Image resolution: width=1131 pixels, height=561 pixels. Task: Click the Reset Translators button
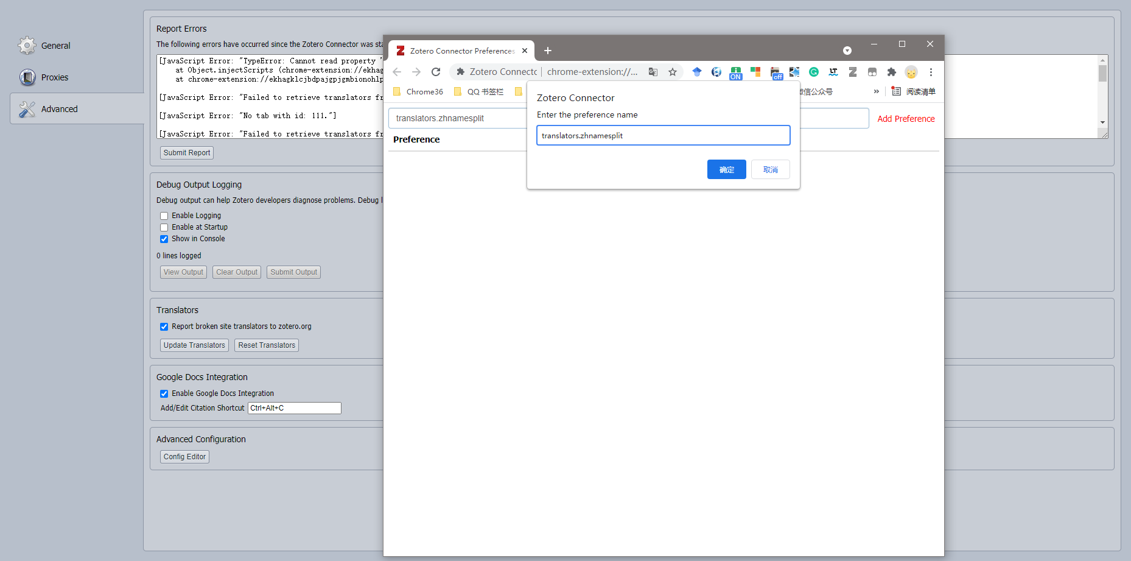[x=267, y=345]
